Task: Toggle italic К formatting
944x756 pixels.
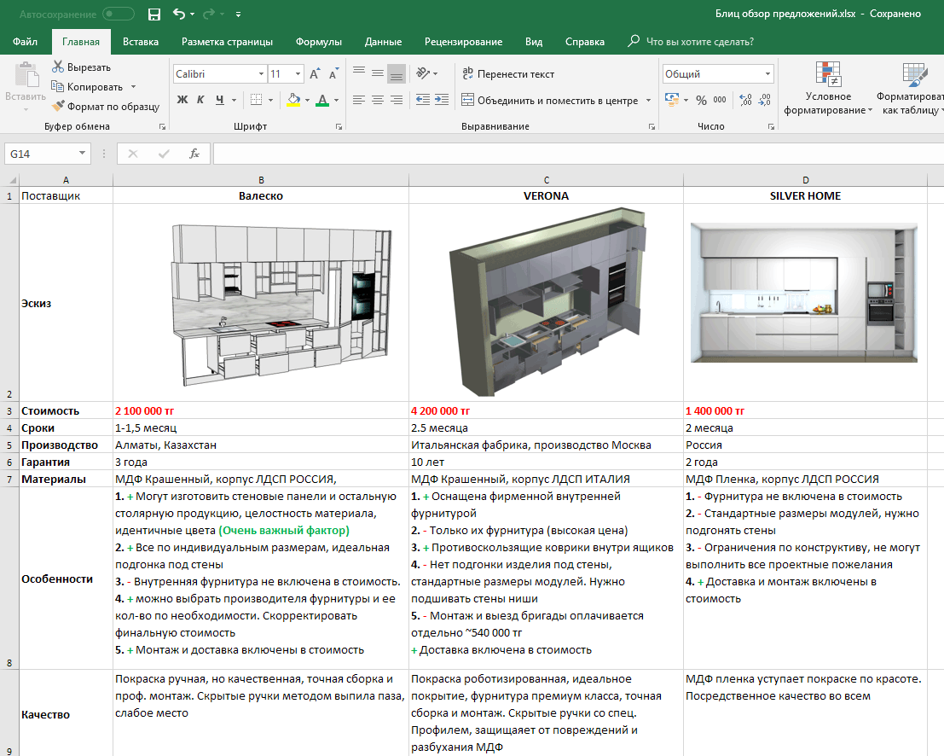Action: click(201, 100)
